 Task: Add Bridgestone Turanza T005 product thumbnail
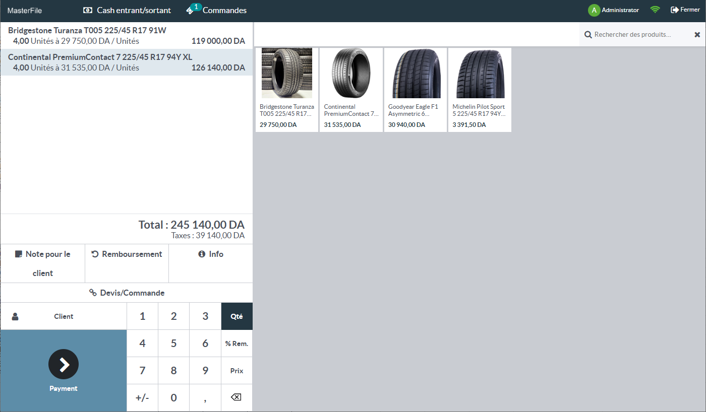tap(287, 73)
